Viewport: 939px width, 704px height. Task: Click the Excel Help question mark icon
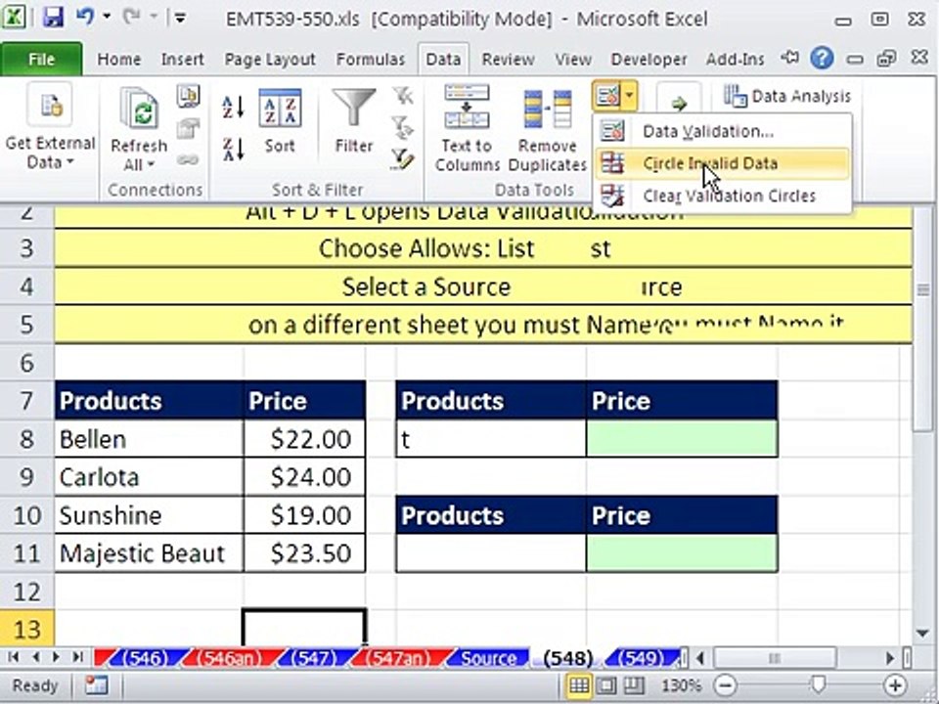(x=822, y=58)
